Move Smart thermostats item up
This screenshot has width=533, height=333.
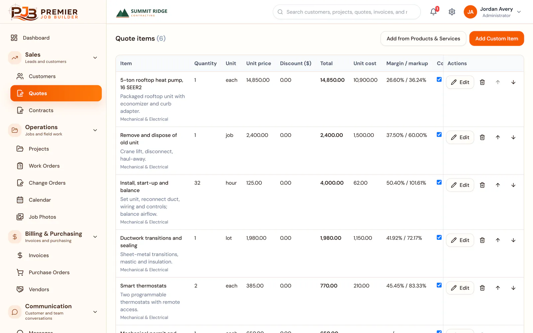tap(498, 288)
